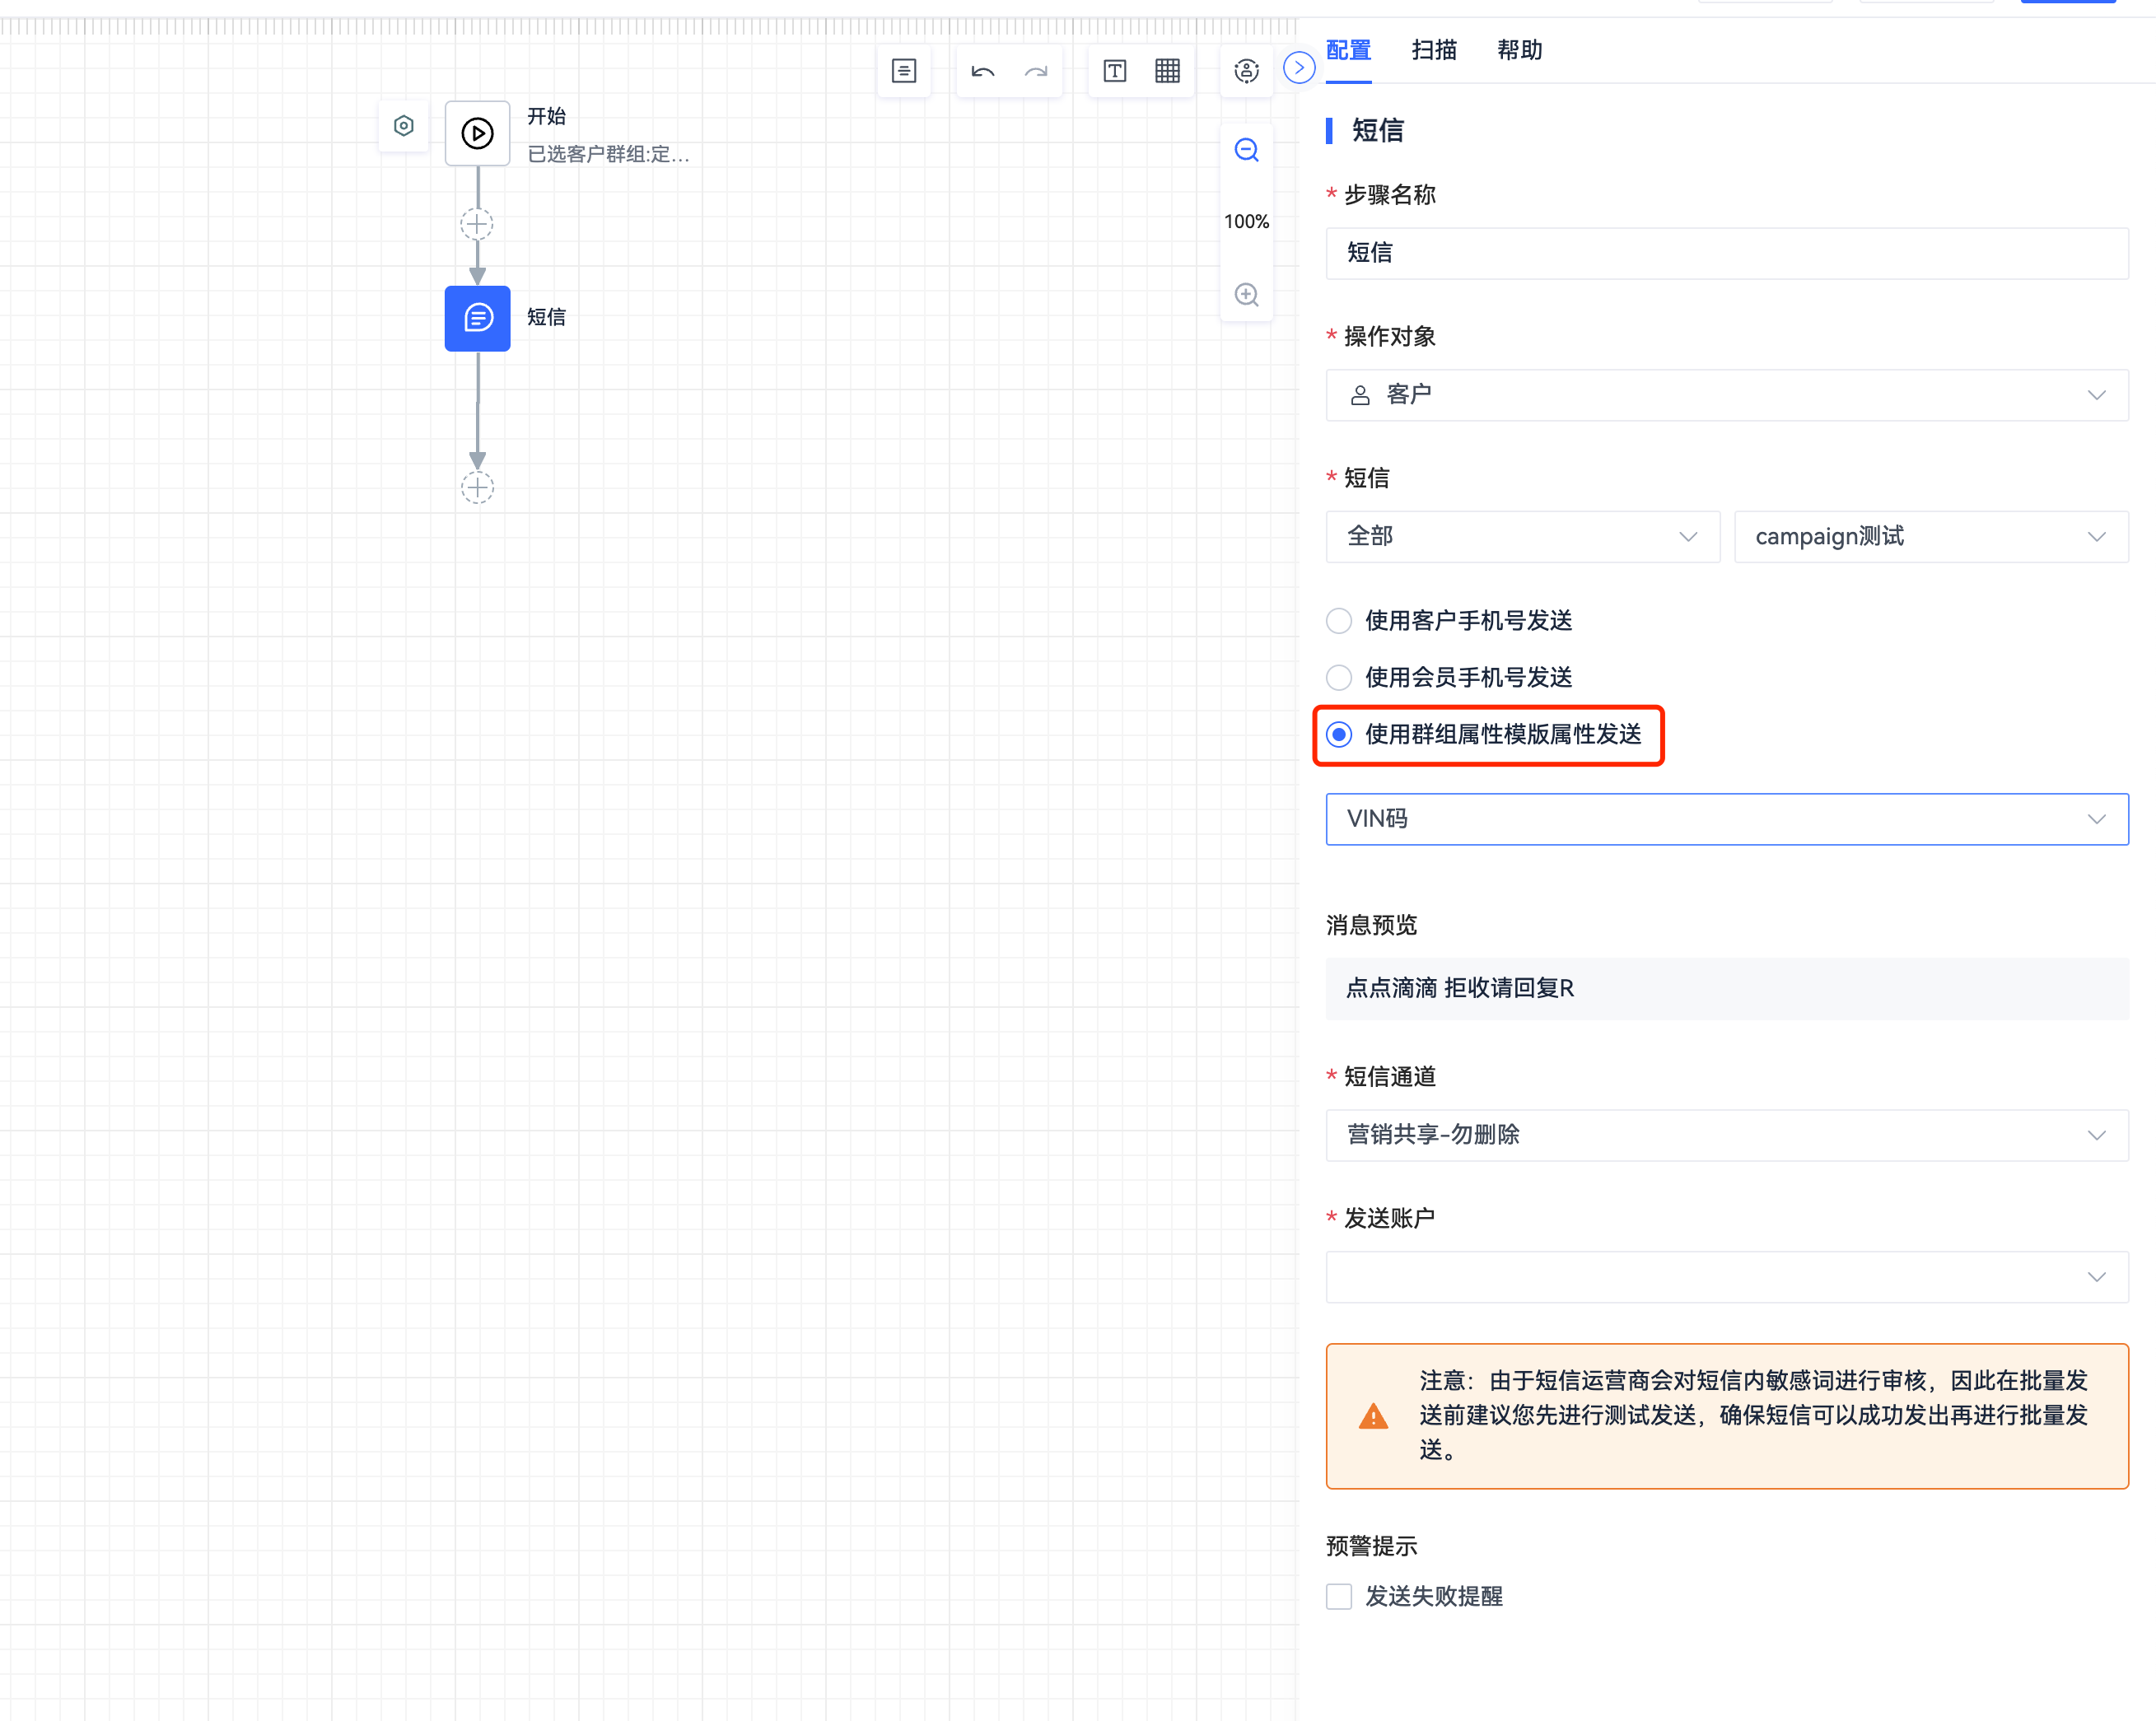Add step between 开始 and 短信

(477, 224)
